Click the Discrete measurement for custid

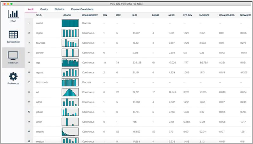click(x=86, y=23)
